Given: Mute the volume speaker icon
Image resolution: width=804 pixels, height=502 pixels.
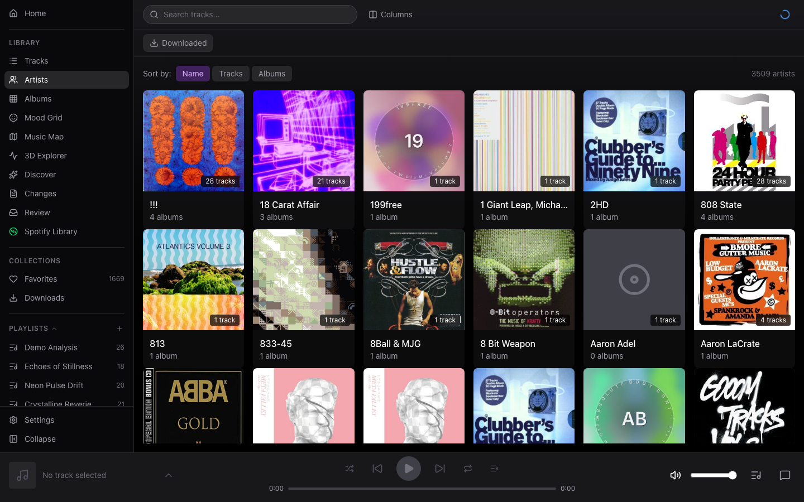Looking at the screenshot, I should pyautogui.click(x=675, y=475).
